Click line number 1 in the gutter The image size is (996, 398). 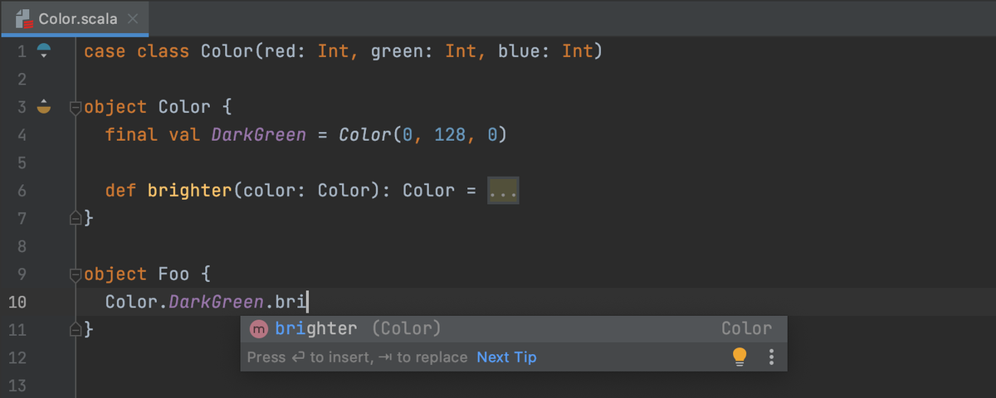point(22,51)
